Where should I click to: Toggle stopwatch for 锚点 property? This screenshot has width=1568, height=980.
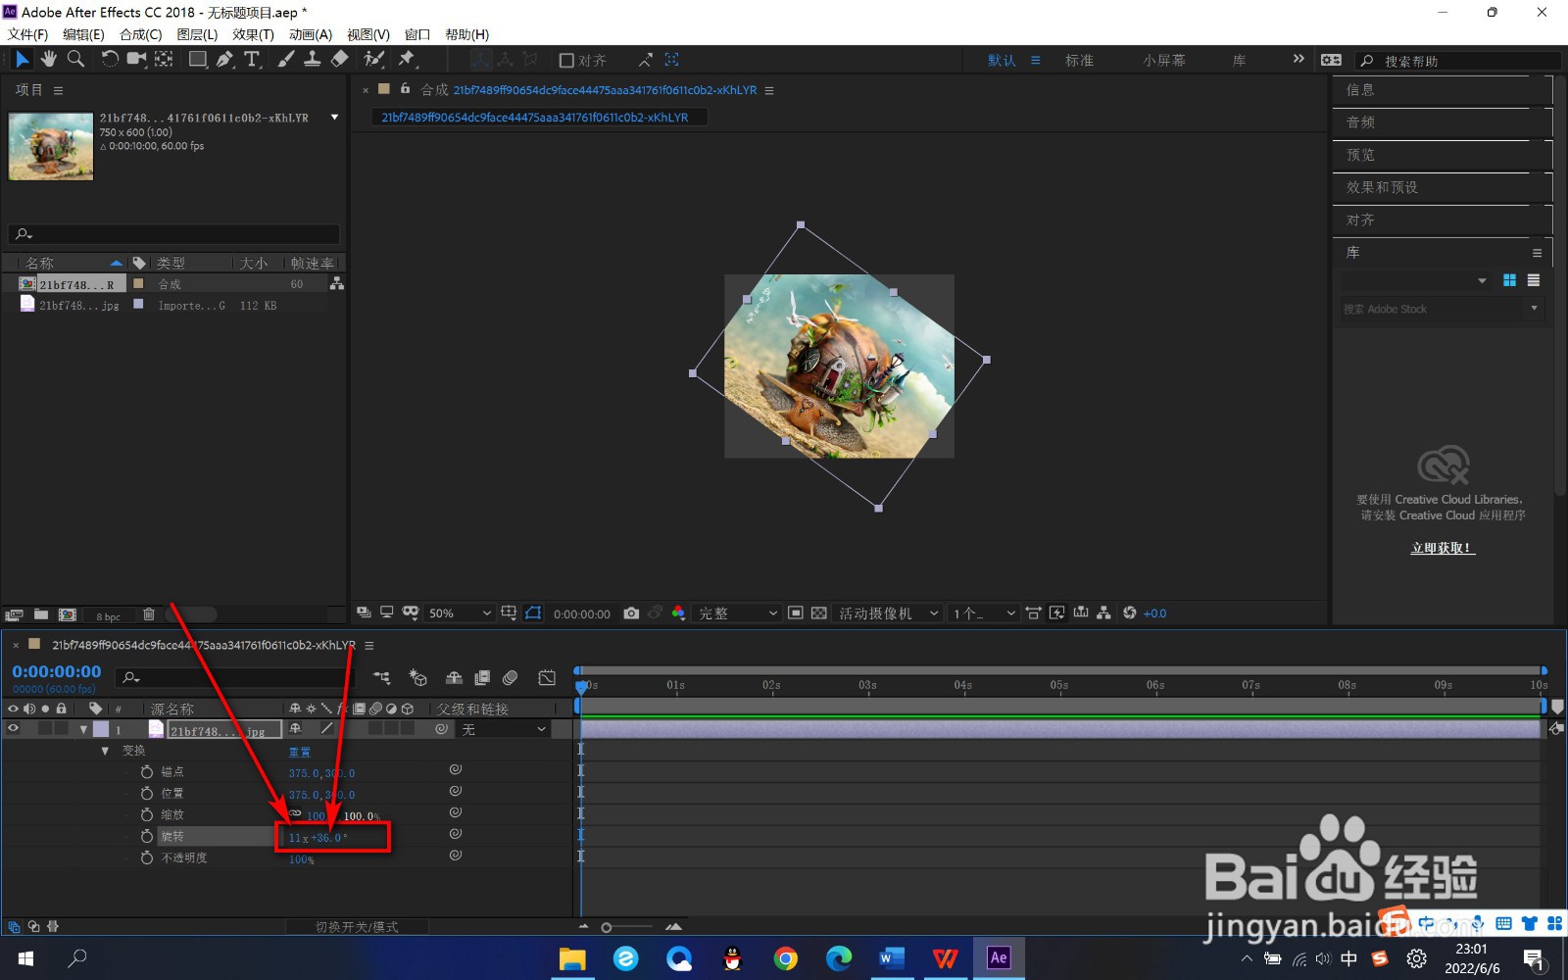click(x=147, y=772)
